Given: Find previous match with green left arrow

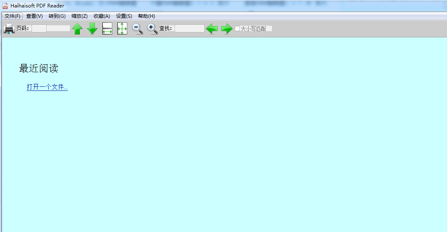Looking at the screenshot, I should (212, 29).
